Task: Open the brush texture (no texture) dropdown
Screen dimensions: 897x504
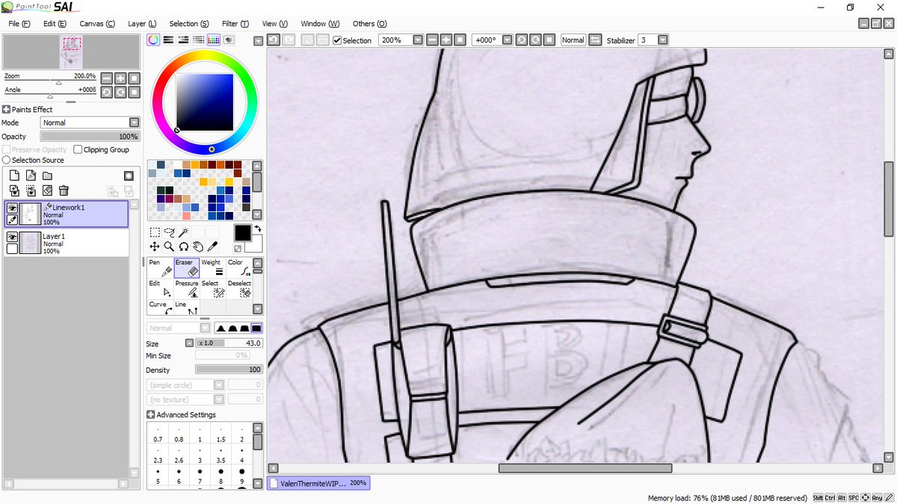Action: [219, 399]
